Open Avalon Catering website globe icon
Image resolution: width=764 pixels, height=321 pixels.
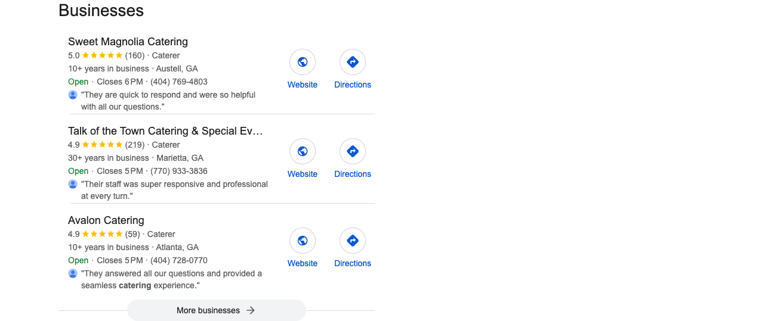(x=303, y=241)
